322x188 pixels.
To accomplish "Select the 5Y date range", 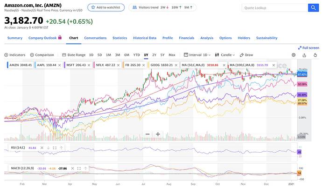I will tap(162, 55).
